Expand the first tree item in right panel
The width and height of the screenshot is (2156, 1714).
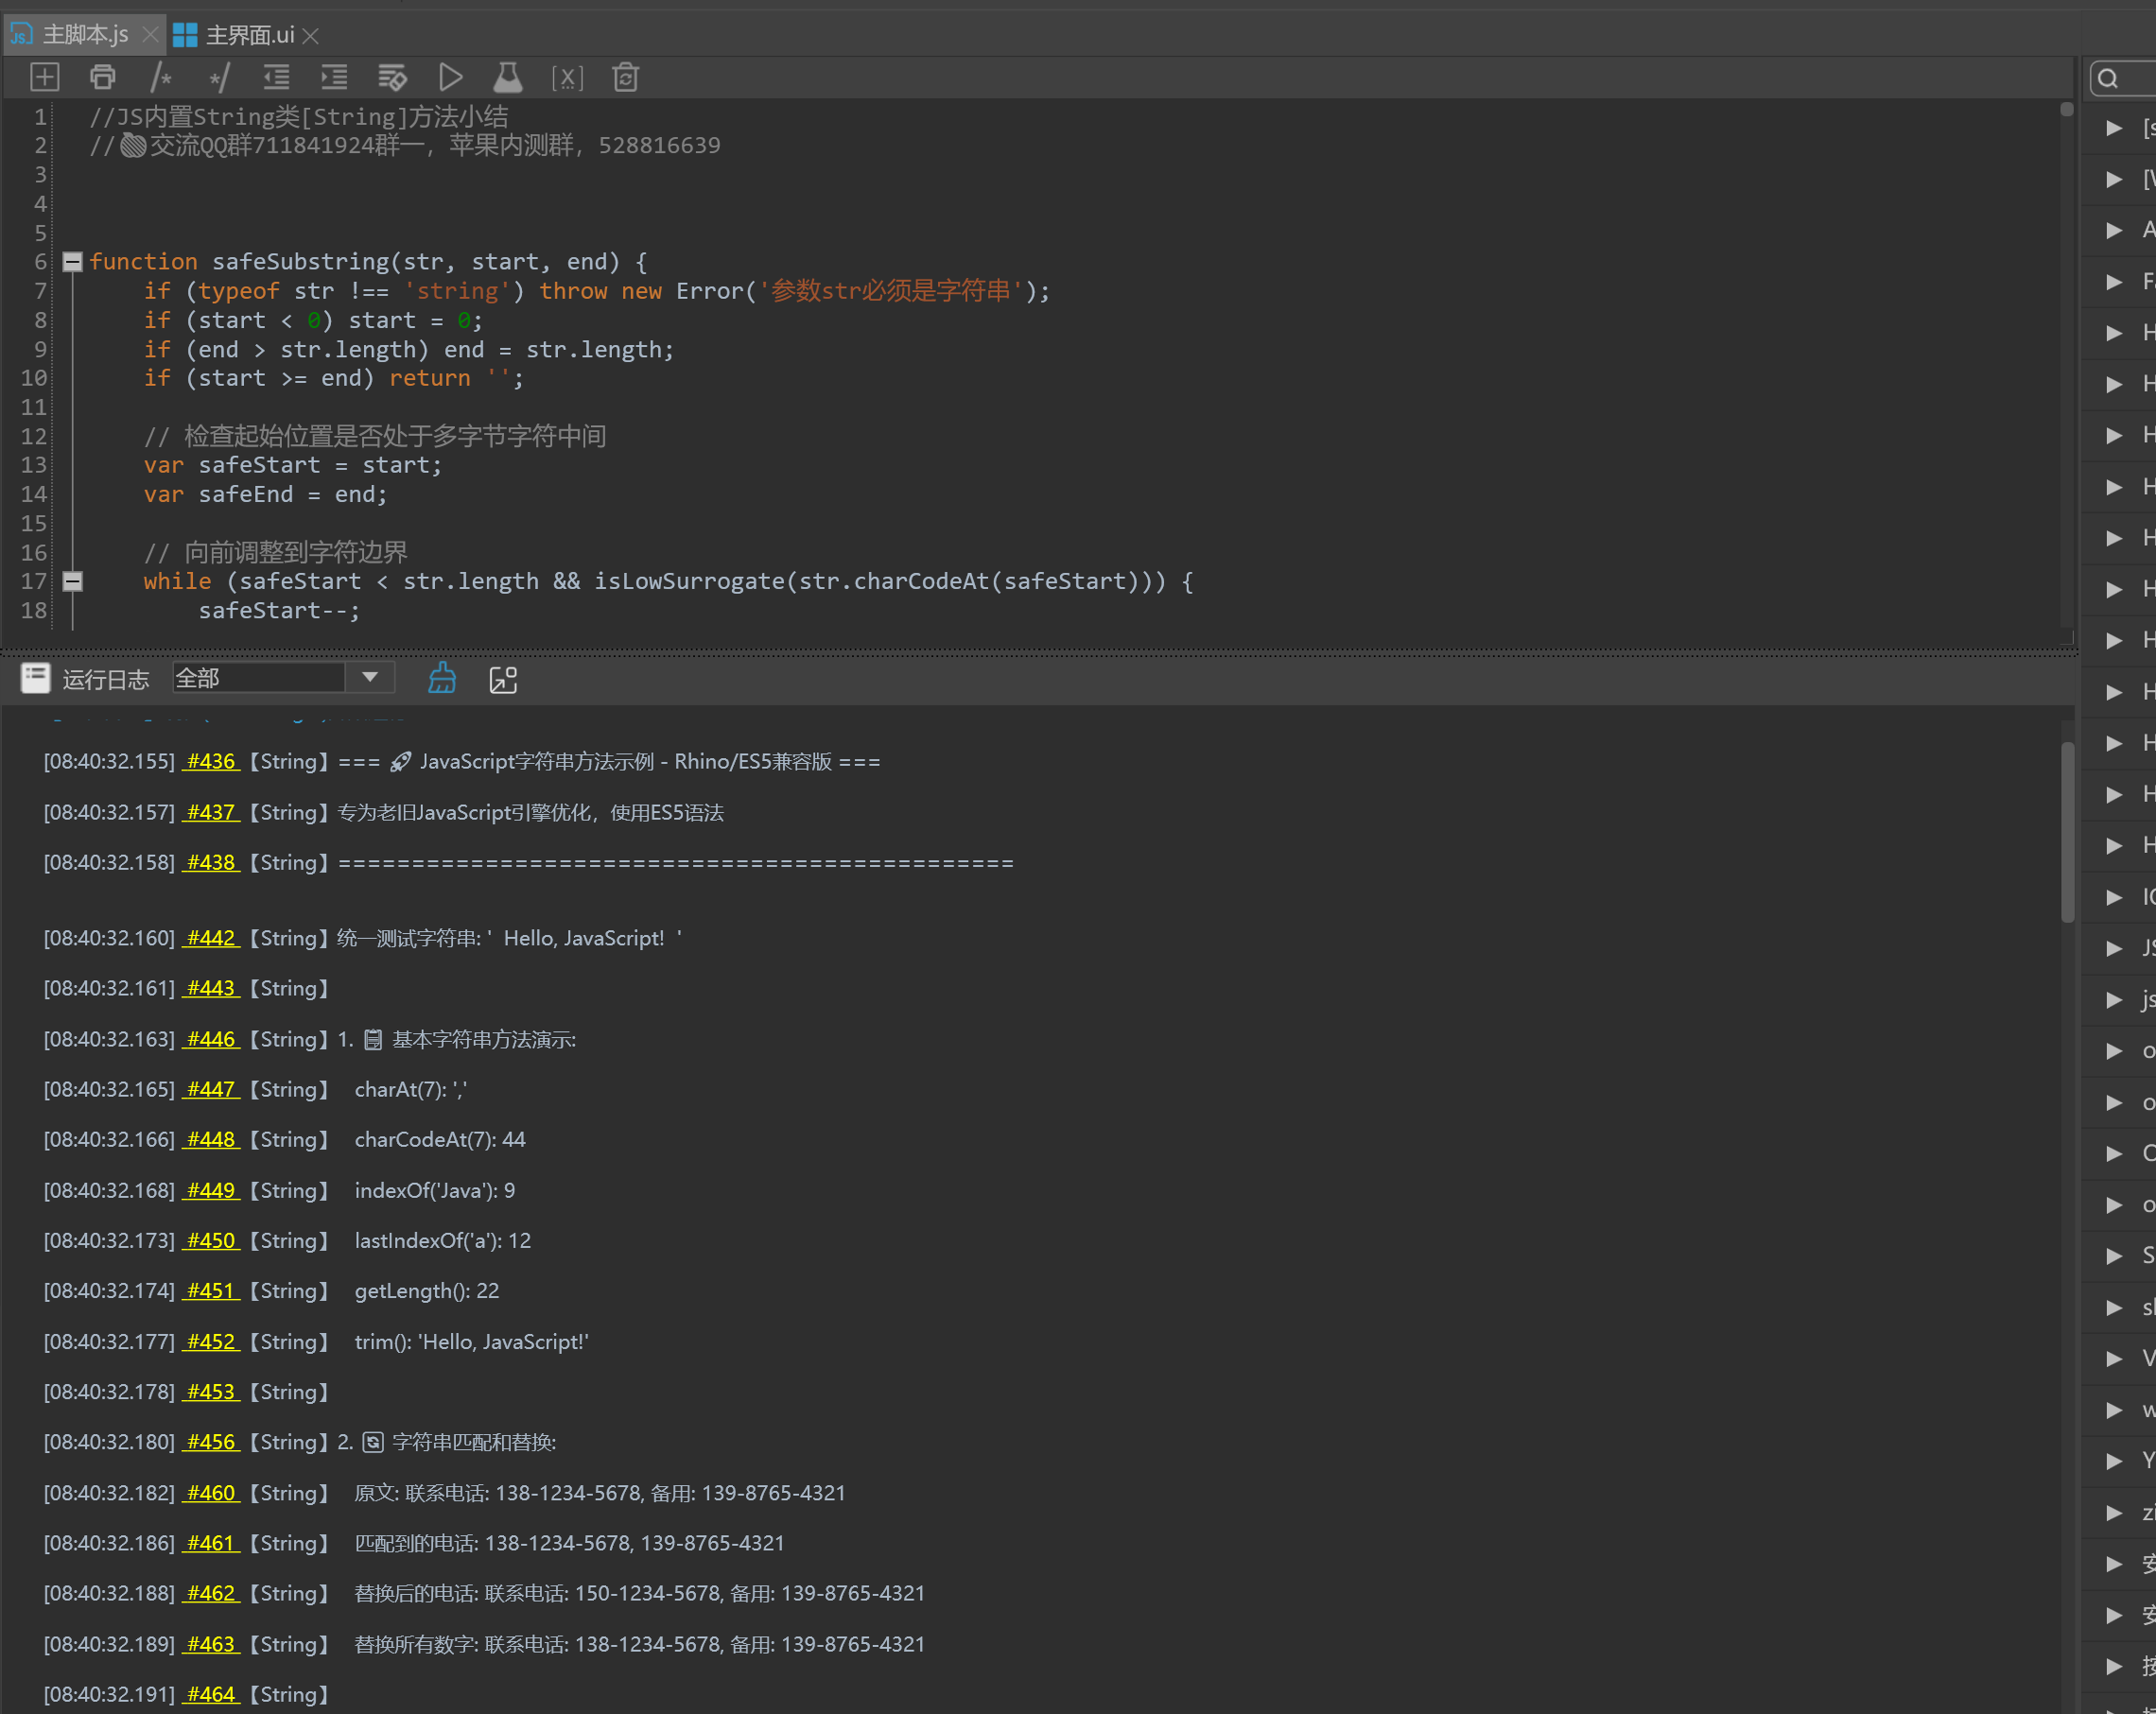click(2113, 128)
